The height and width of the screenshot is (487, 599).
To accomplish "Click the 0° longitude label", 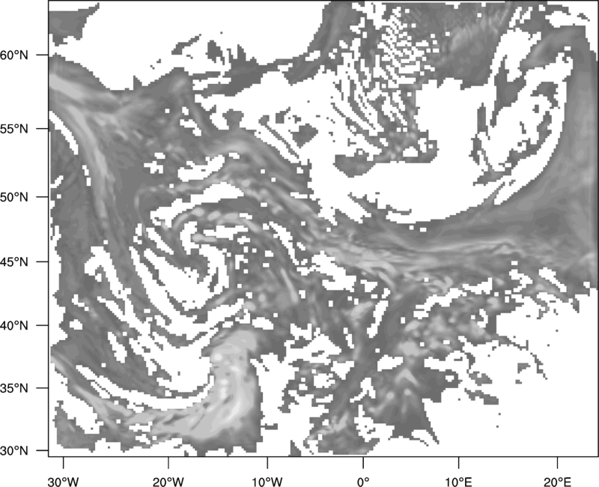I will [363, 482].
